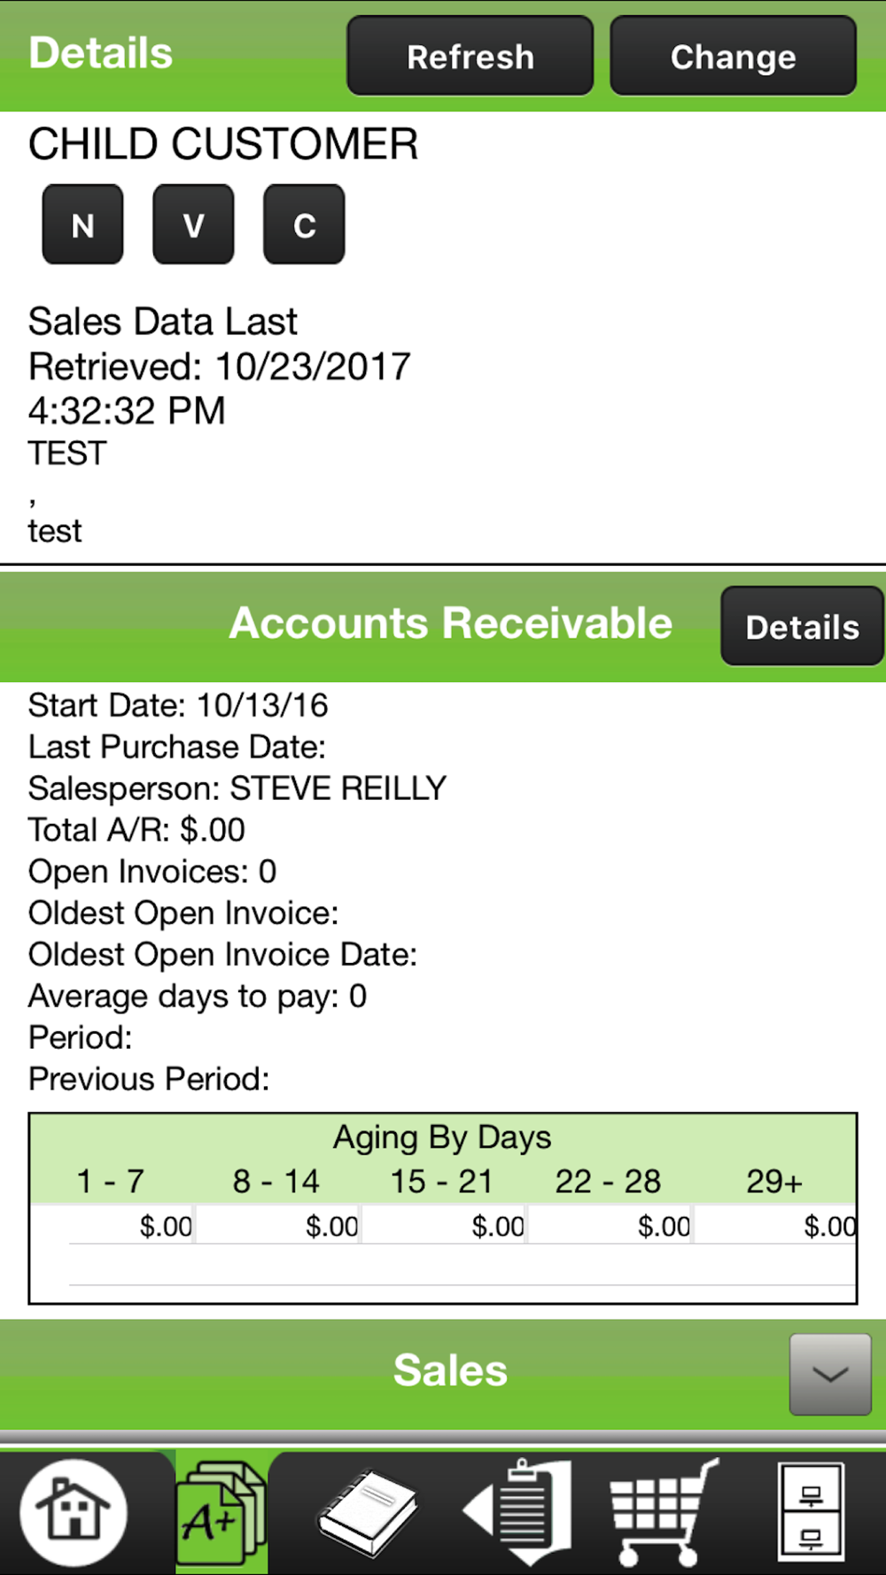Click the Change customer button

pos(733,56)
